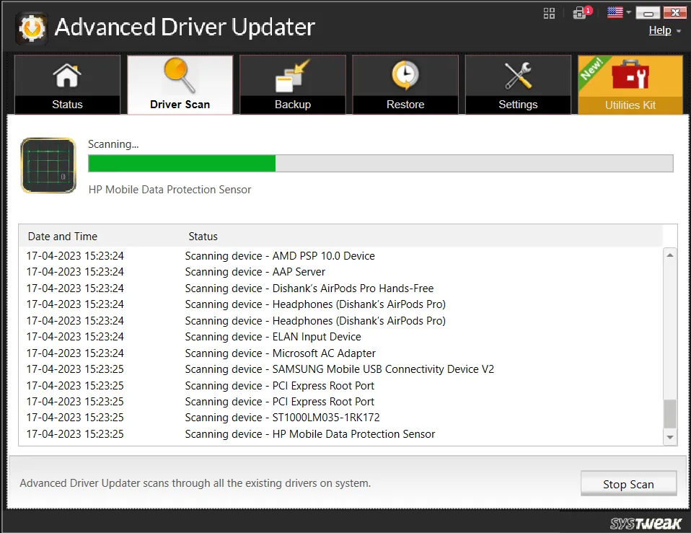The width and height of the screenshot is (691, 533).
Task: Click the green scan progress bar
Action: click(381, 164)
